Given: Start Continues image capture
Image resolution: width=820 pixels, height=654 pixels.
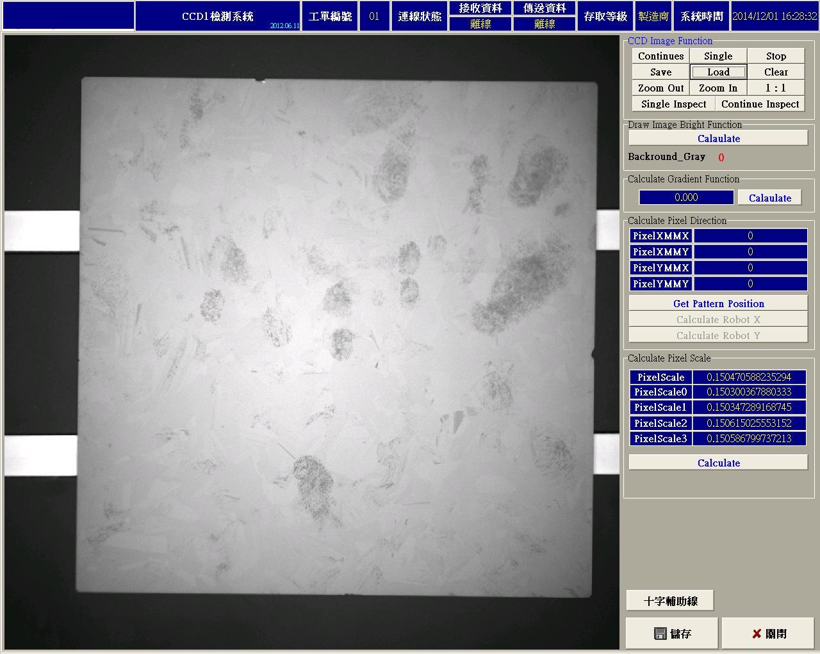Looking at the screenshot, I should [660, 56].
